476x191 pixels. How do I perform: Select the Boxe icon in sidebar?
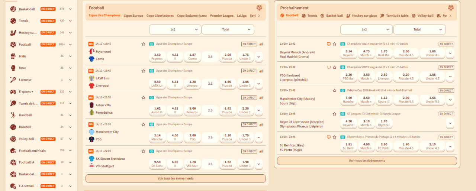[13, 68]
